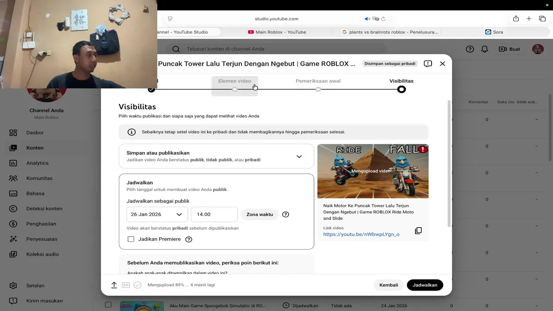The width and height of the screenshot is (553, 311).
Task: Open the Dasbor sidebar icon
Action: [x=13, y=133]
